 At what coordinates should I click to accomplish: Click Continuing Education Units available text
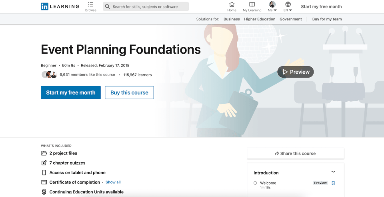86,192
